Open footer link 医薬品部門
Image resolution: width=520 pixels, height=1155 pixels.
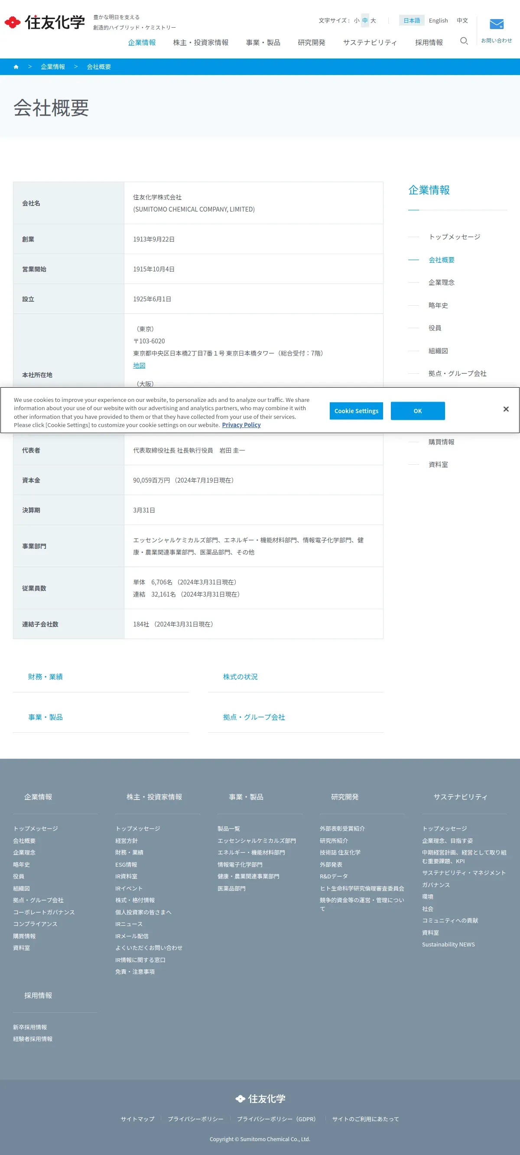231,889
